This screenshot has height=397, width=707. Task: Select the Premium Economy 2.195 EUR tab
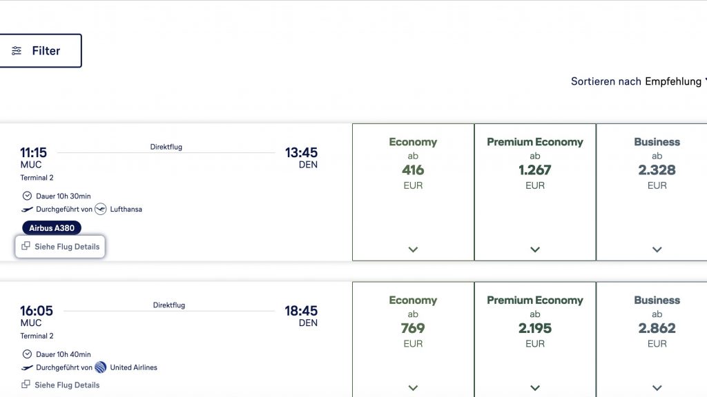pyautogui.click(x=535, y=327)
